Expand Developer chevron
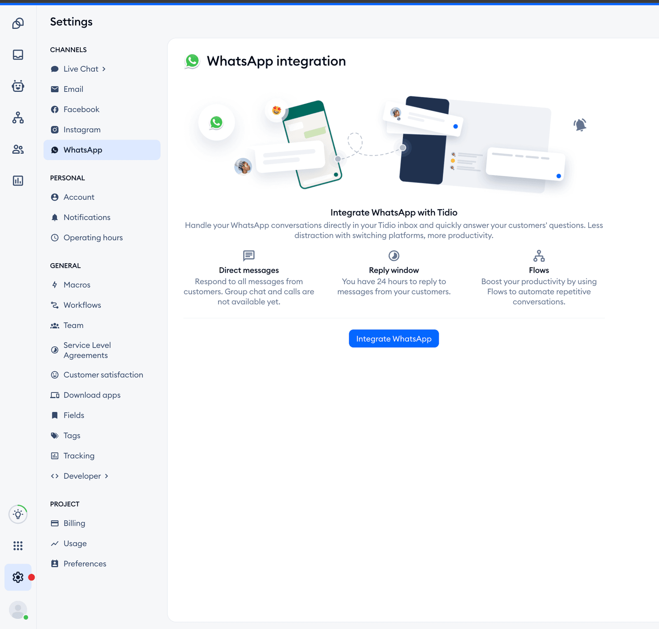659x629 pixels. click(106, 476)
